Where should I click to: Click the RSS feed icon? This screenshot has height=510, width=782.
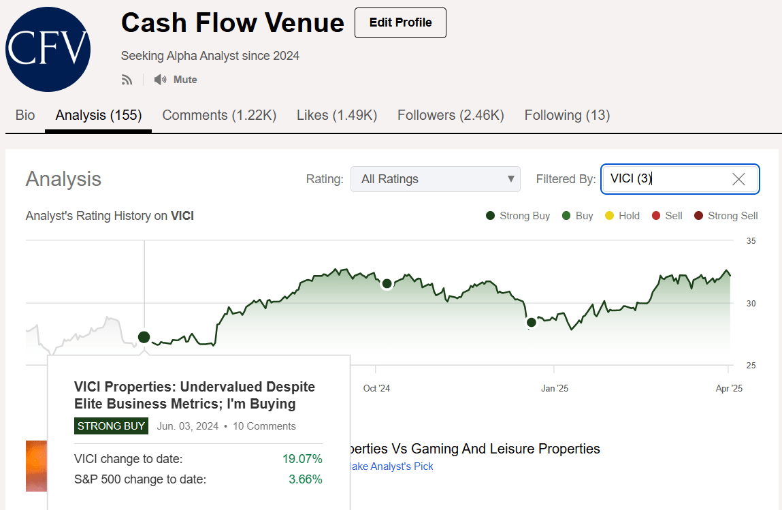click(x=127, y=79)
